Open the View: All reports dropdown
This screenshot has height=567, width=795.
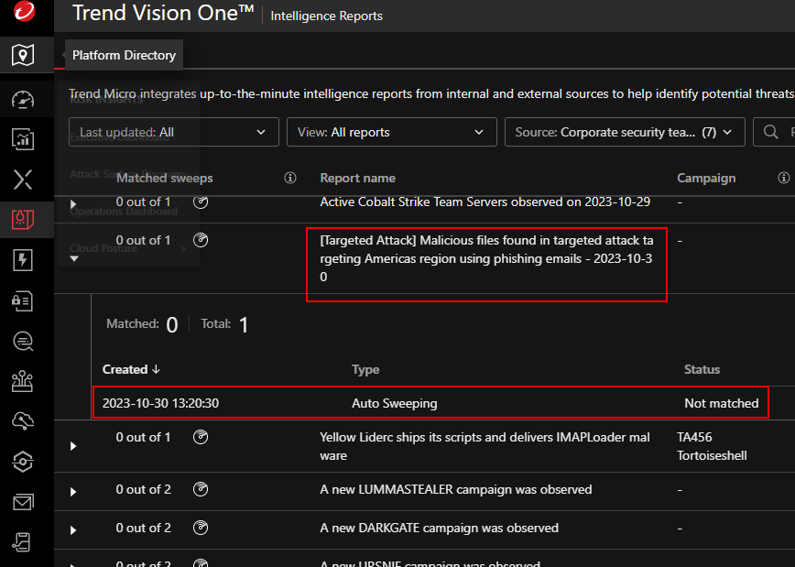point(392,133)
